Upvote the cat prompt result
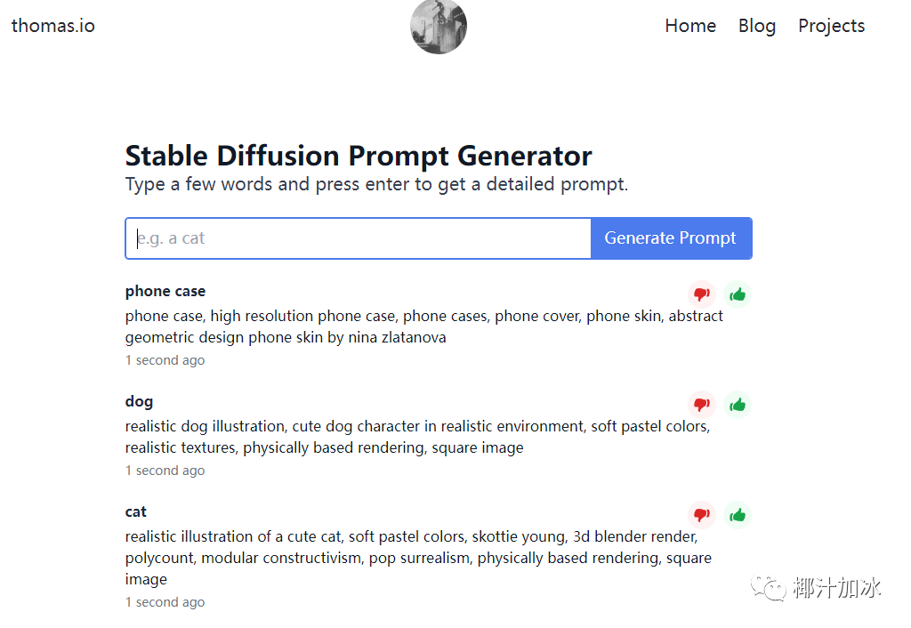 click(738, 515)
